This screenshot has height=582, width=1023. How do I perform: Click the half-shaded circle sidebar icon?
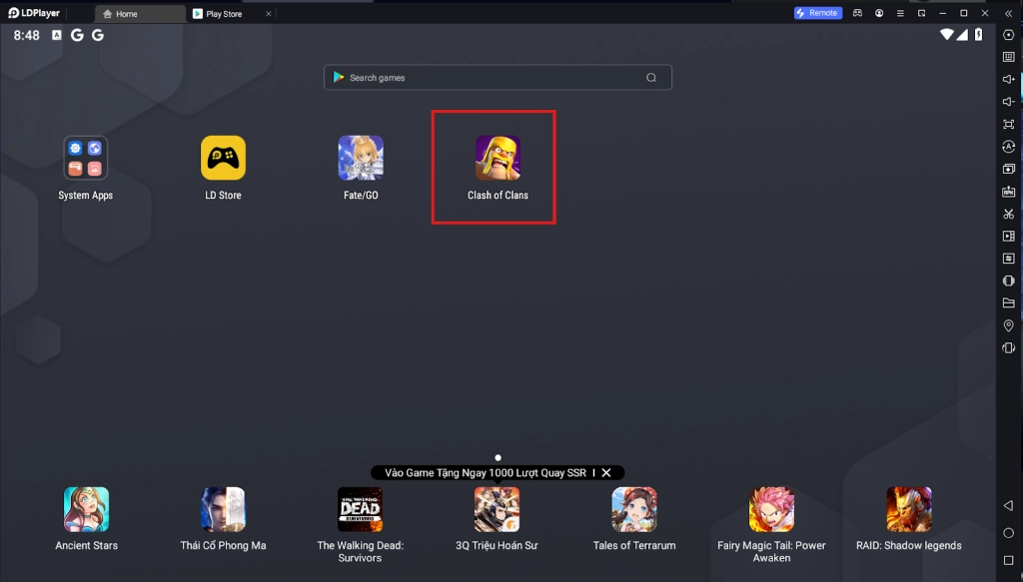(1009, 281)
